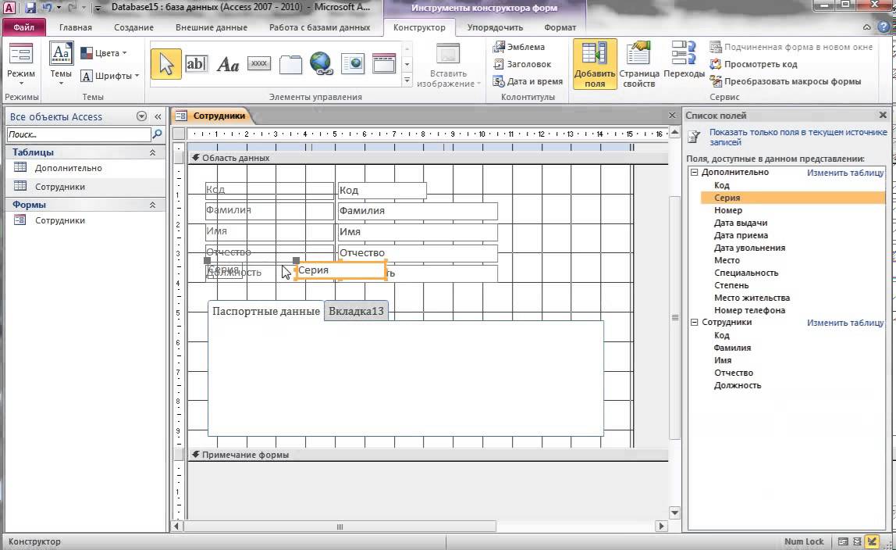The width and height of the screenshot is (896, 550).
Task: Switch to design view via status bar icon
Action: pos(872,541)
